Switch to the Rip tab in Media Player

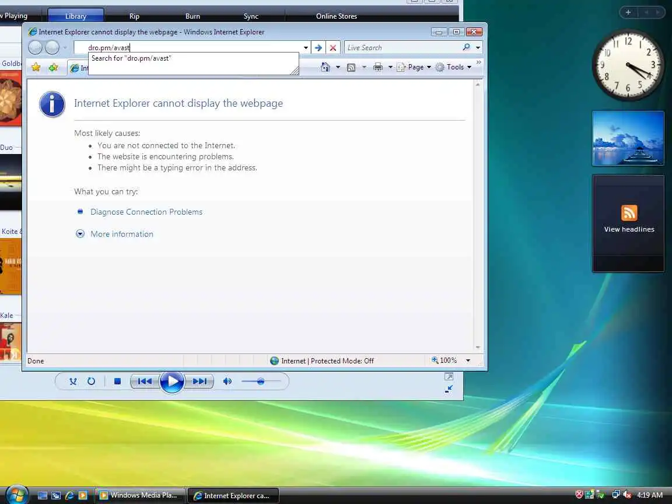pos(134,16)
